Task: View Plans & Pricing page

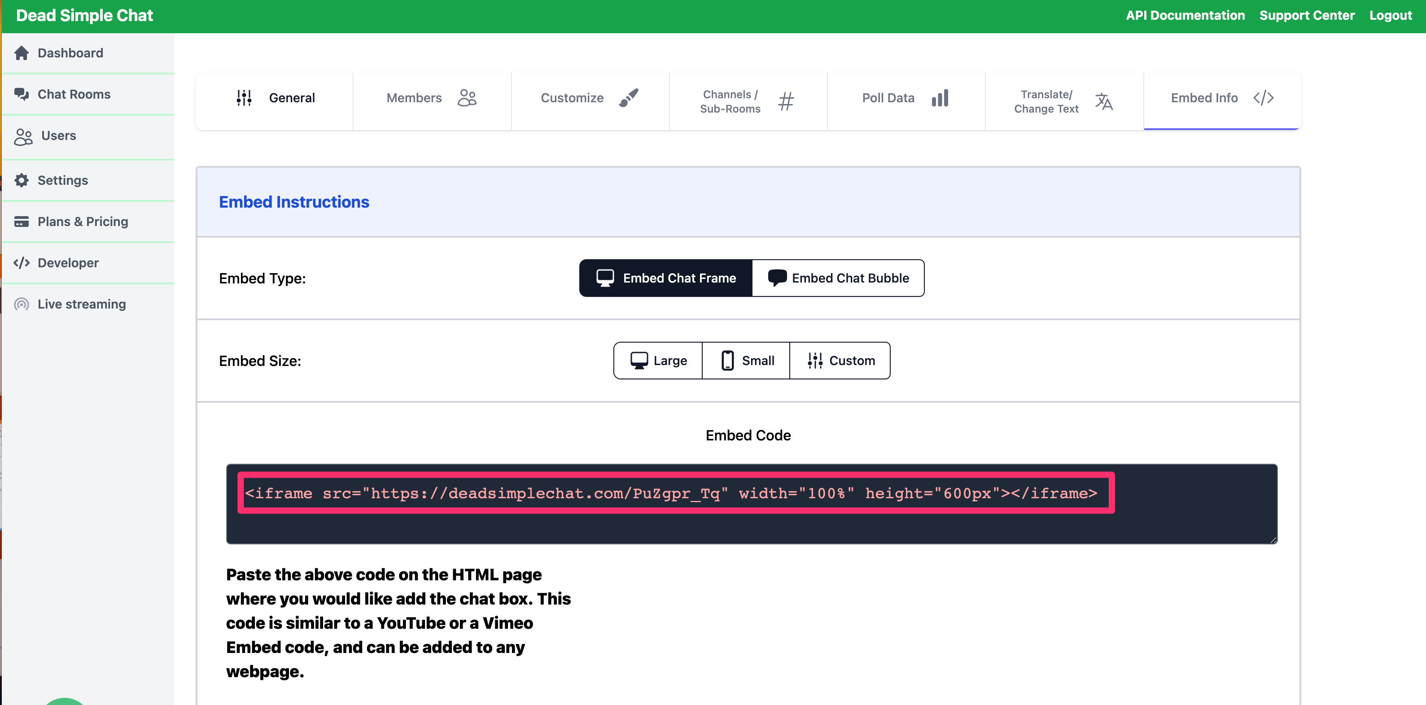Action: 88,222
